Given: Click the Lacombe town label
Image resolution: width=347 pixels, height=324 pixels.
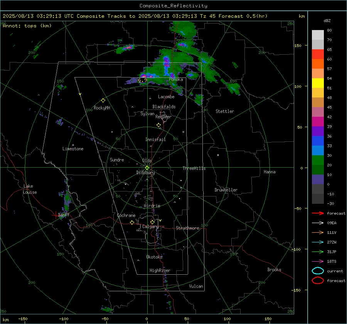Looking at the screenshot, I should coord(166,97).
